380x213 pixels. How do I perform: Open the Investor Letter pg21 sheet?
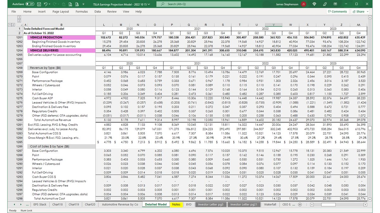click(244, 204)
